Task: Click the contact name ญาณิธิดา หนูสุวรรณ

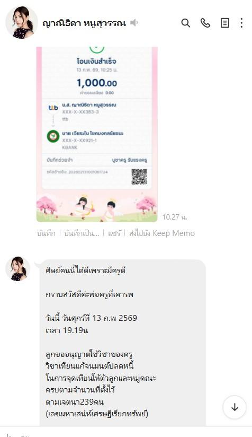Action: click(x=84, y=23)
